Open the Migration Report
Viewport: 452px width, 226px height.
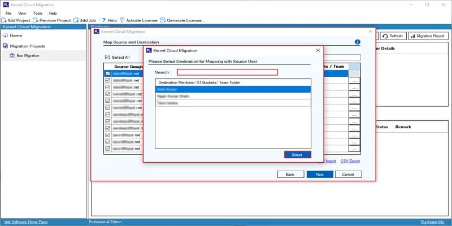point(428,36)
